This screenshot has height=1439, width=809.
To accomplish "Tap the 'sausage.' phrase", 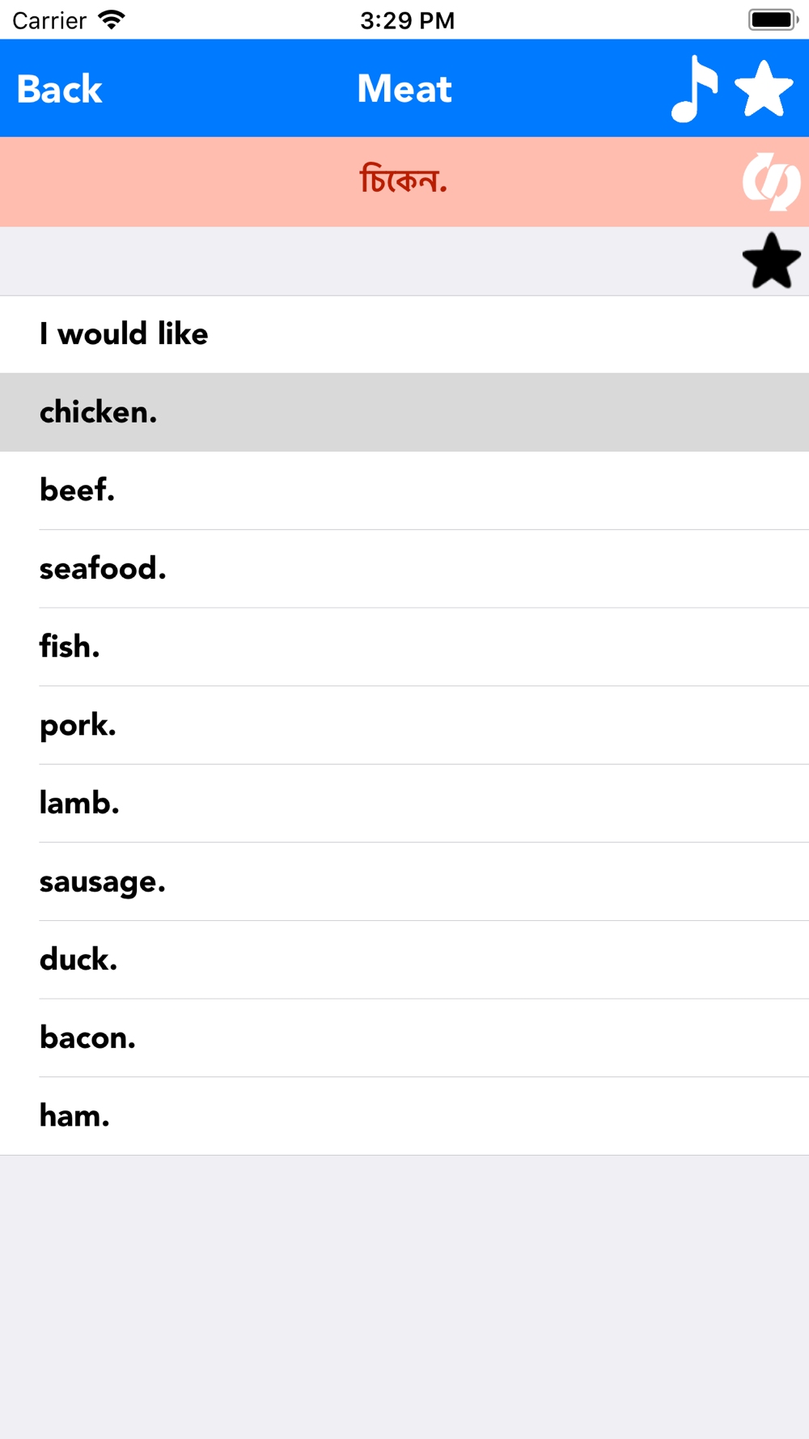I will click(x=404, y=881).
